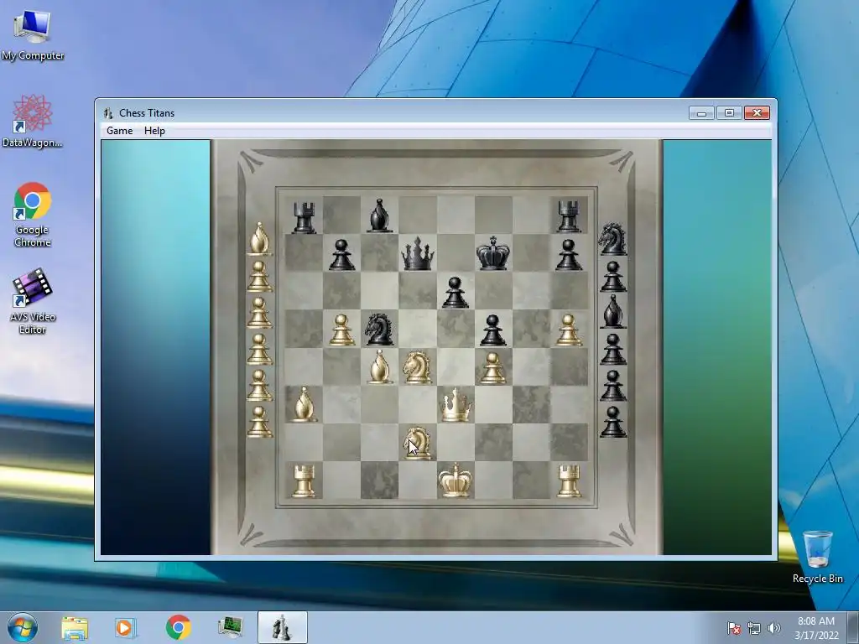Open the Recycle Bin on the desktop
The width and height of the screenshot is (859, 644).
coord(817,557)
